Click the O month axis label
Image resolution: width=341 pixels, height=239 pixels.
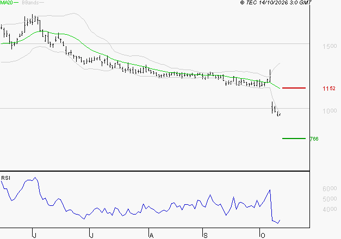[x=263, y=235]
